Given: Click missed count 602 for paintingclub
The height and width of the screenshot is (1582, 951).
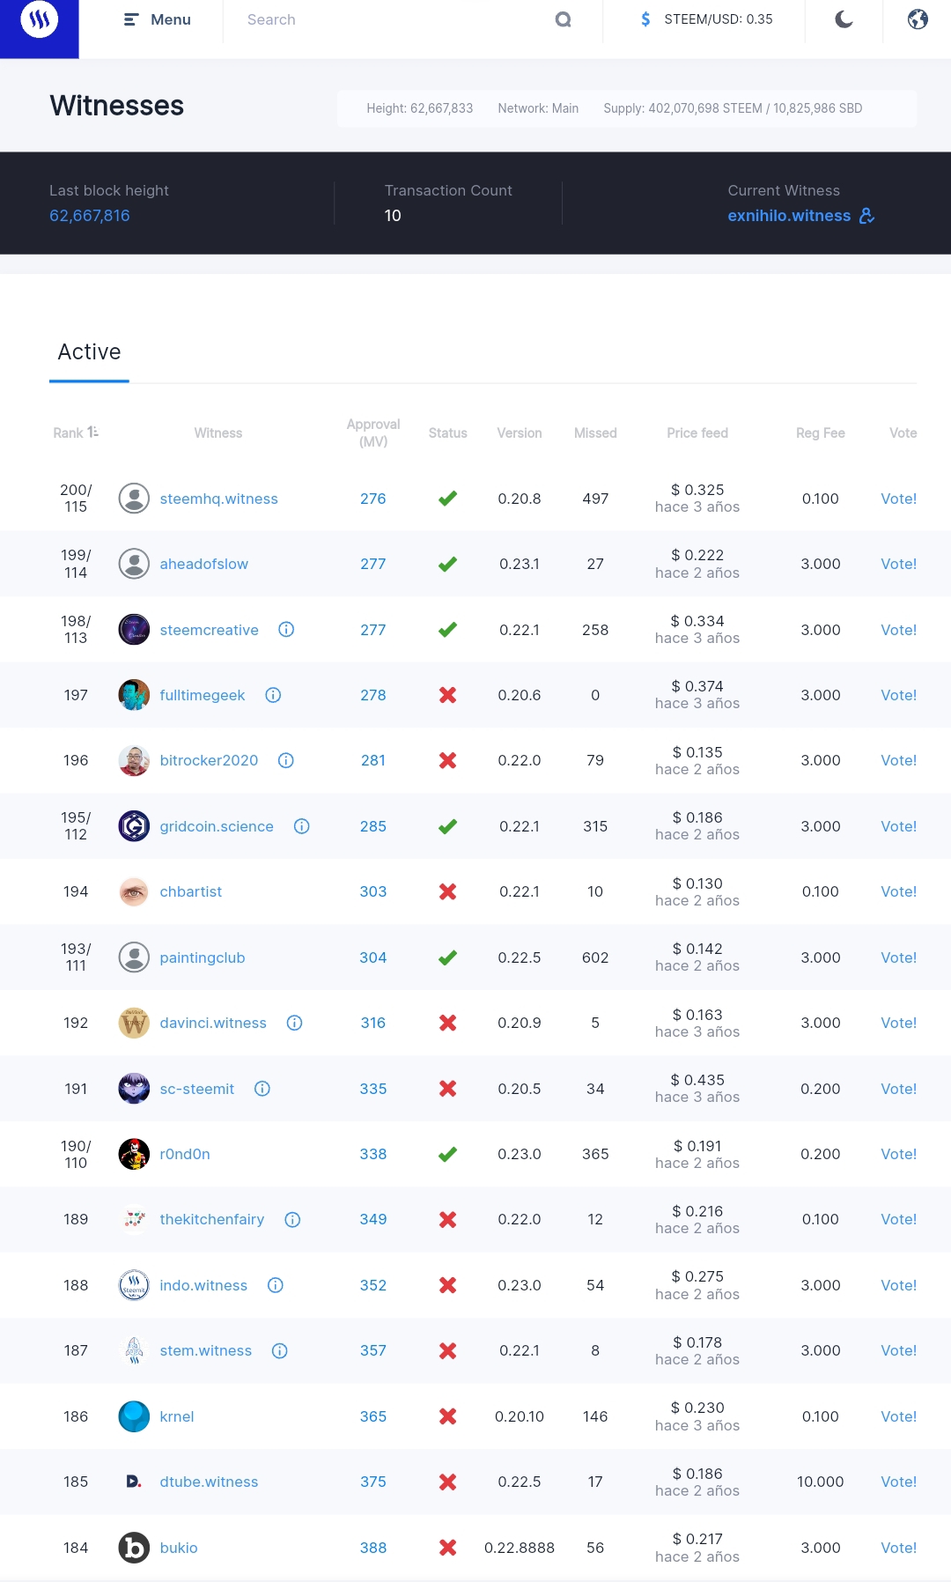Looking at the screenshot, I should (595, 957).
